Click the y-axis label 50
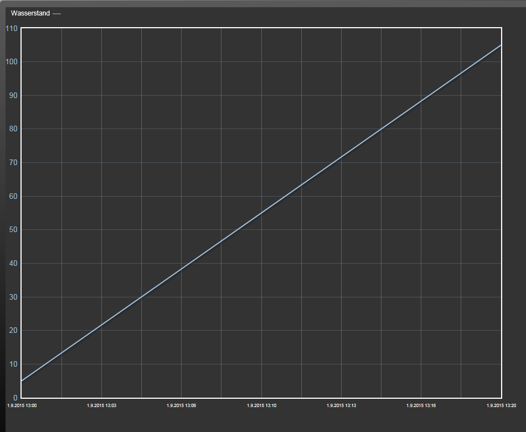Screen dimensions: 526x432 click(13, 230)
